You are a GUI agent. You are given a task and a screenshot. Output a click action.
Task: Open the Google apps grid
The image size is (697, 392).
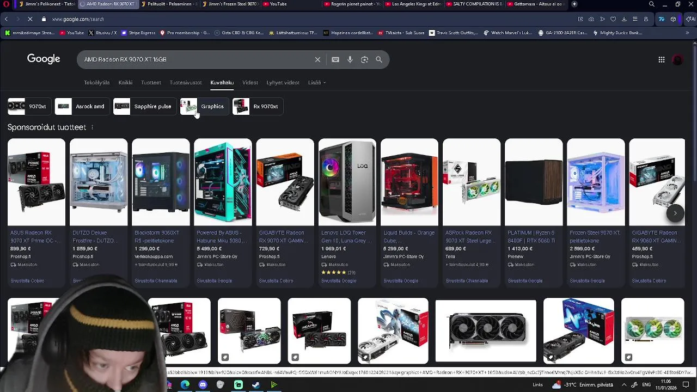pyautogui.click(x=661, y=59)
